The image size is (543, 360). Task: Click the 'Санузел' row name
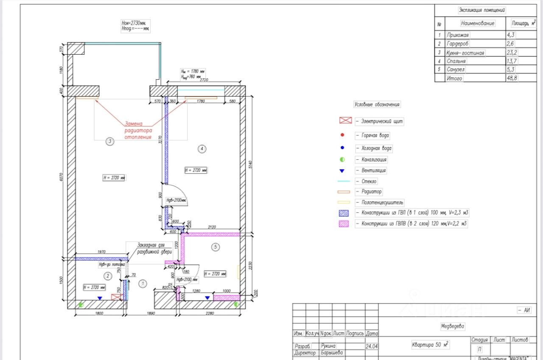tap(456, 70)
